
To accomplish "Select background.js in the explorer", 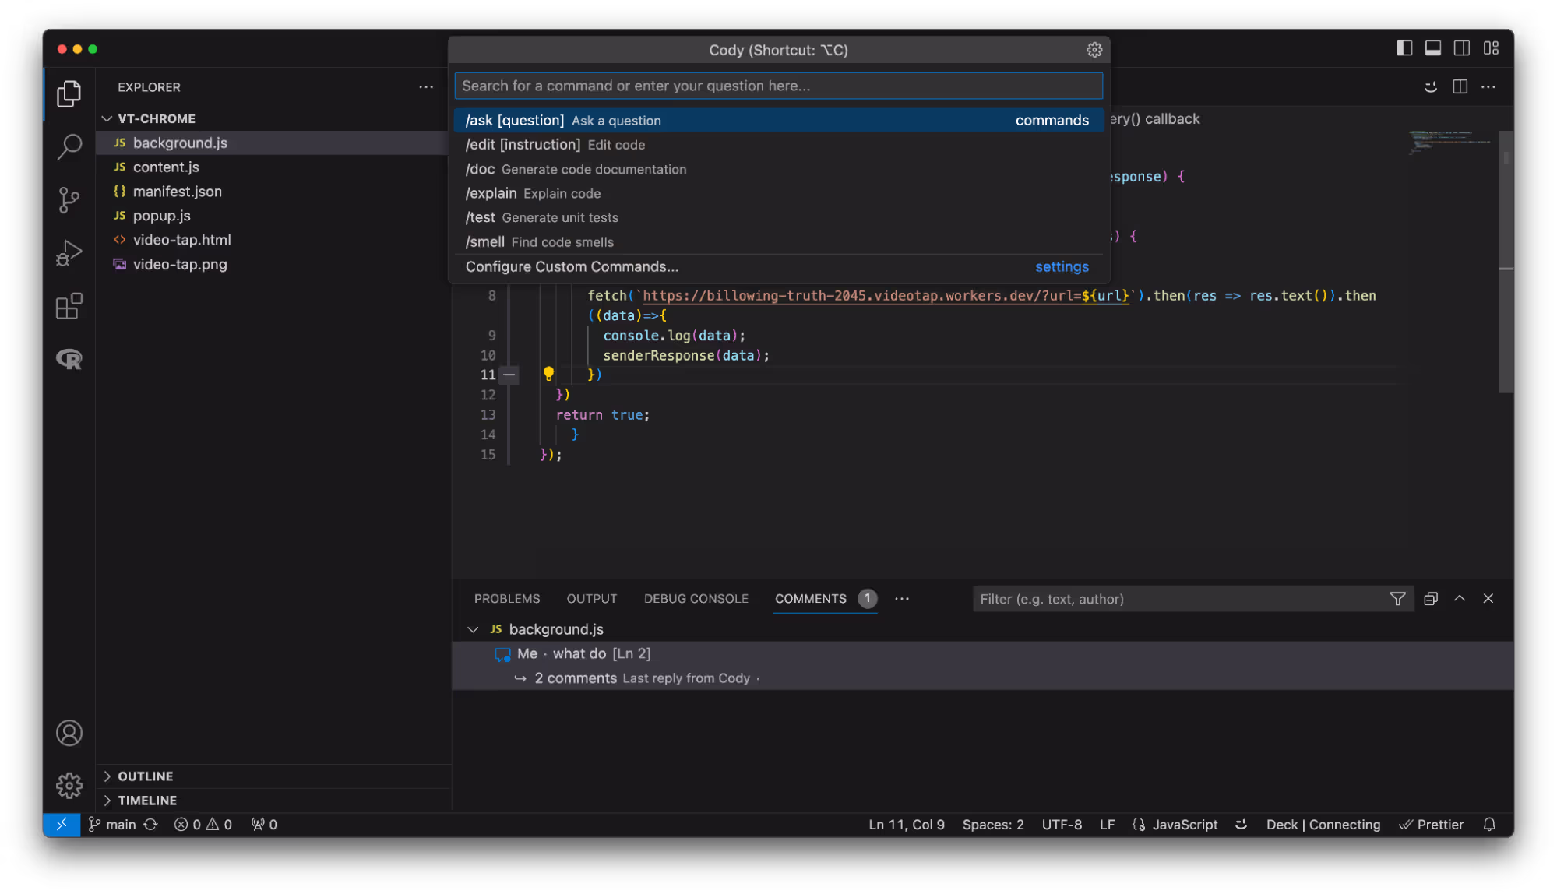I will (273, 143).
